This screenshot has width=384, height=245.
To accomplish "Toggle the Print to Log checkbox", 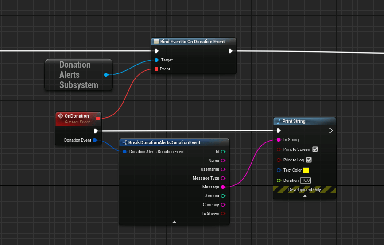I will pyautogui.click(x=309, y=160).
